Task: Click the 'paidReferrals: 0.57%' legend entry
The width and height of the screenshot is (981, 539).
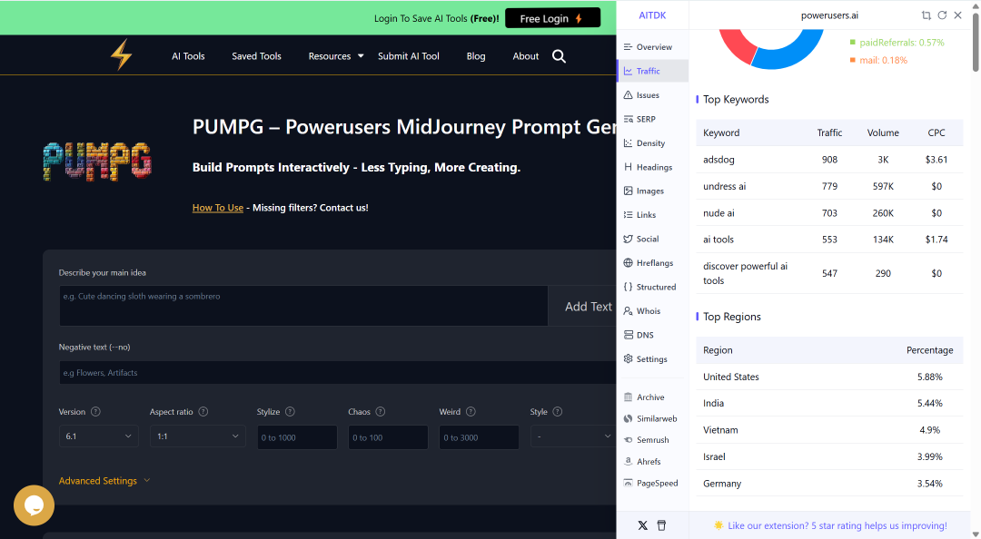Action: 897,43
